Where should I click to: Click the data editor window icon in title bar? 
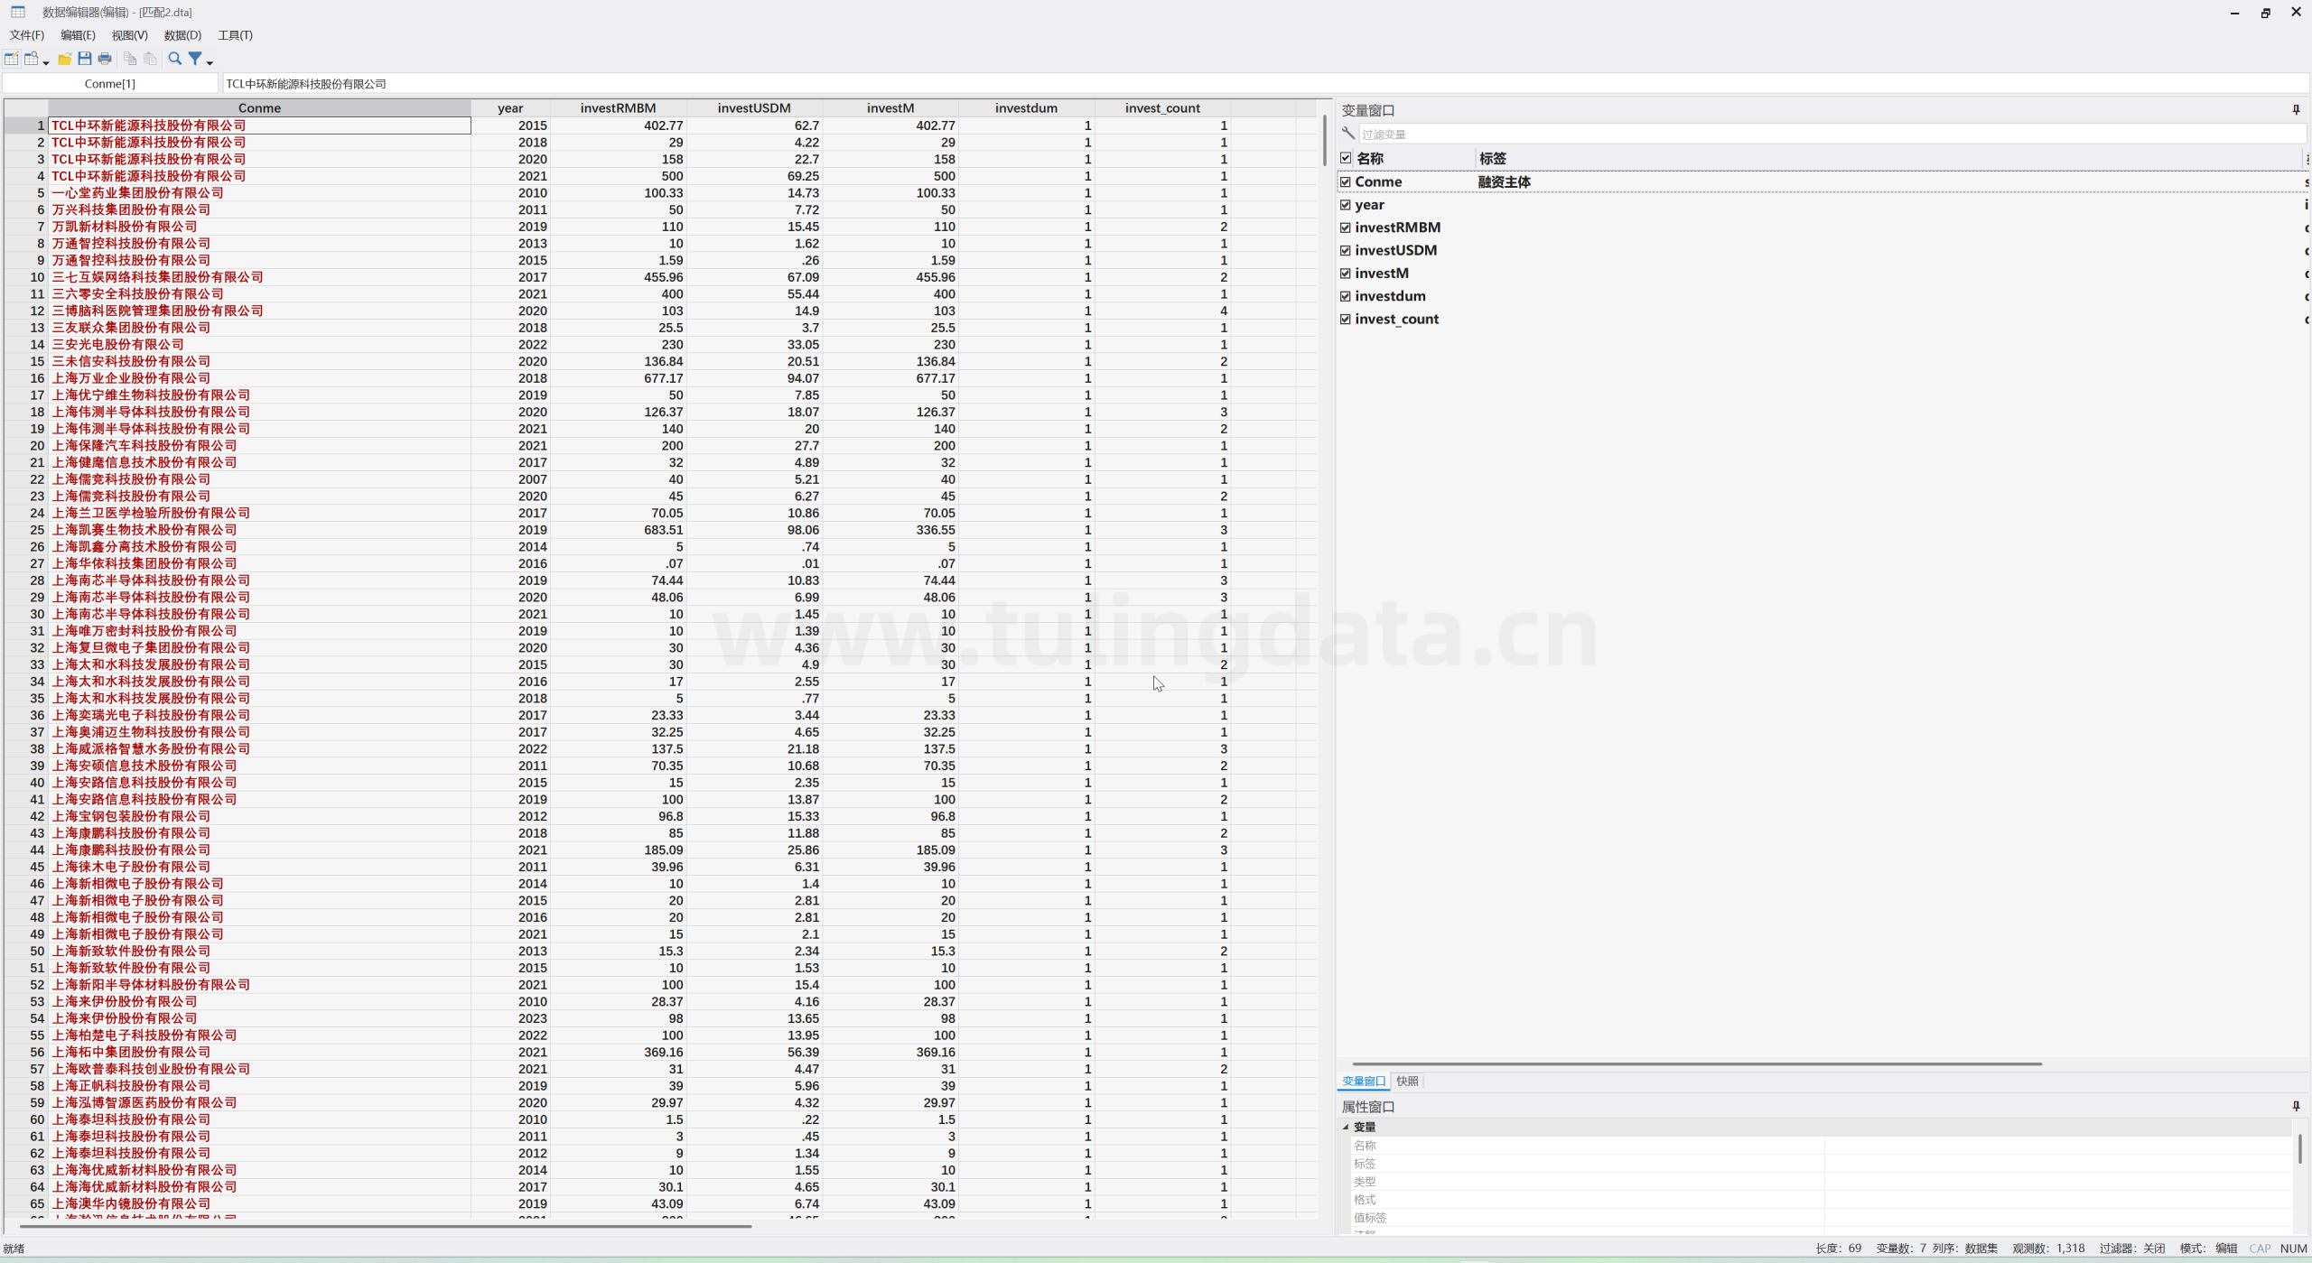[18, 12]
